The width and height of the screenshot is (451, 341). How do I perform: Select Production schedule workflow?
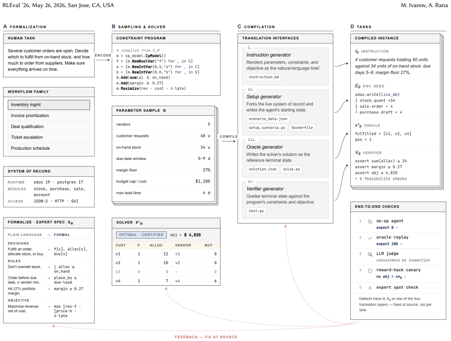49,148
